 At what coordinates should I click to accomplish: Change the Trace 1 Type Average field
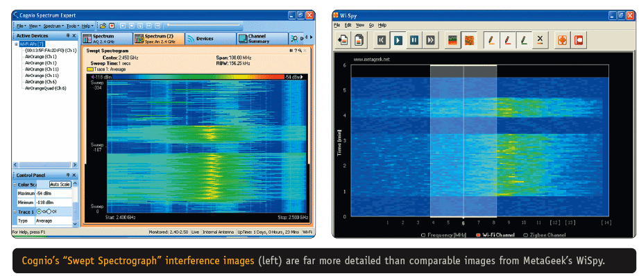pyautogui.click(x=54, y=221)
